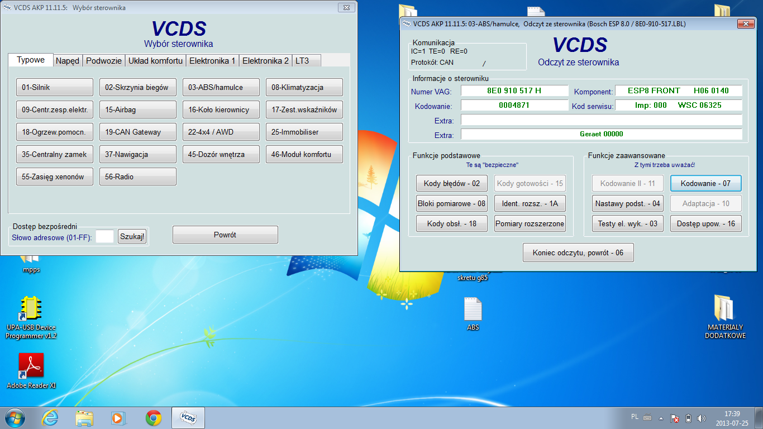This screenshot has height=429, width=763.
Task: Open the 25-Immobiliser module
Action: 304,132
